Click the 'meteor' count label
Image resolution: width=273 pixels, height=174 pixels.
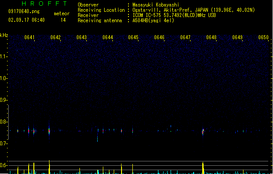[x=62, y=13]
